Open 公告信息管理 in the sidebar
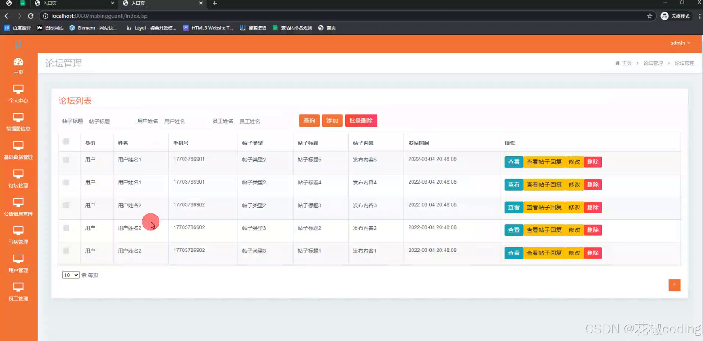The height and width of the screenshot is (341, 703). click(18, 207)
